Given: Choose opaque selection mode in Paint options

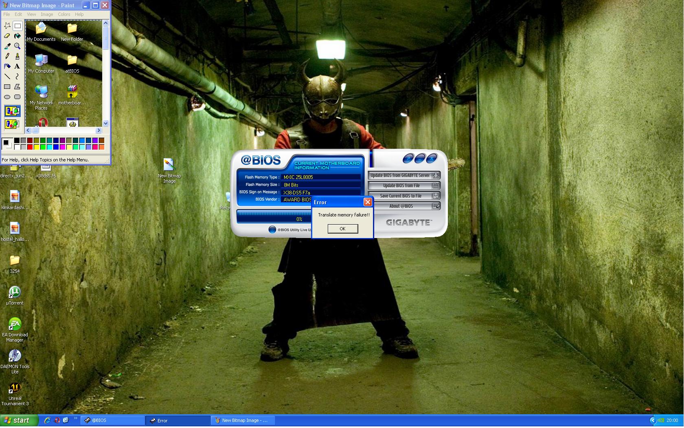Looking at the screenshot, I should pyautogui.click(x=12, y=110).
